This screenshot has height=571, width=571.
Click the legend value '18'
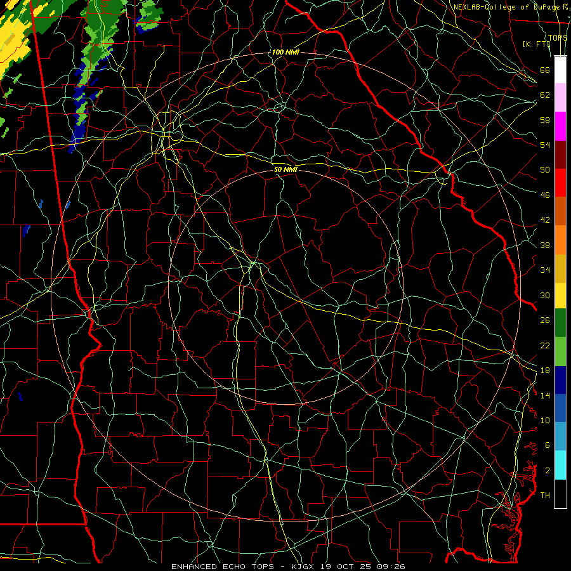click(545, 371)
